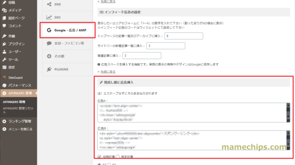Open the メディア media library icon
The height and width of the screenshot is (165, 295).
coord(4,10)
